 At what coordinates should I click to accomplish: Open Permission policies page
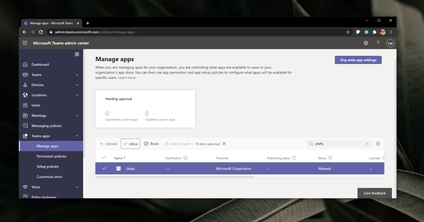tap(51, 156)
